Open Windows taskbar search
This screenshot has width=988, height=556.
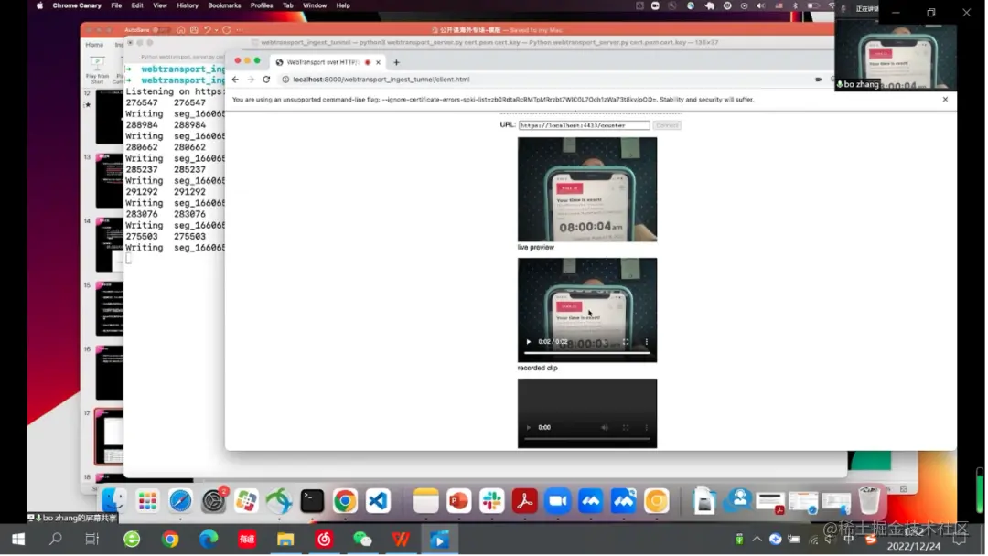(56, 540)
